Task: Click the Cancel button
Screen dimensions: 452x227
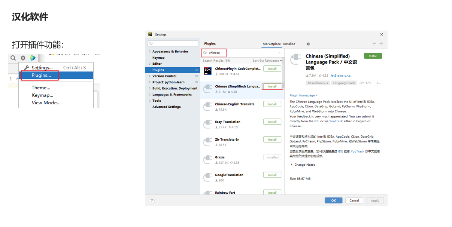Action: coord(354,200)
